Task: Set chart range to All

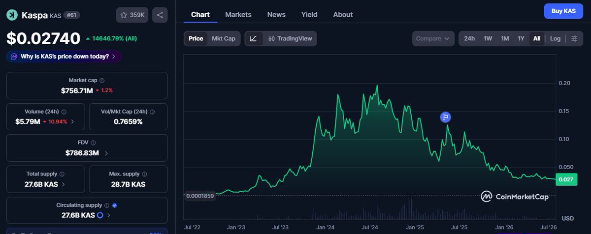Action: pos(537,38)
